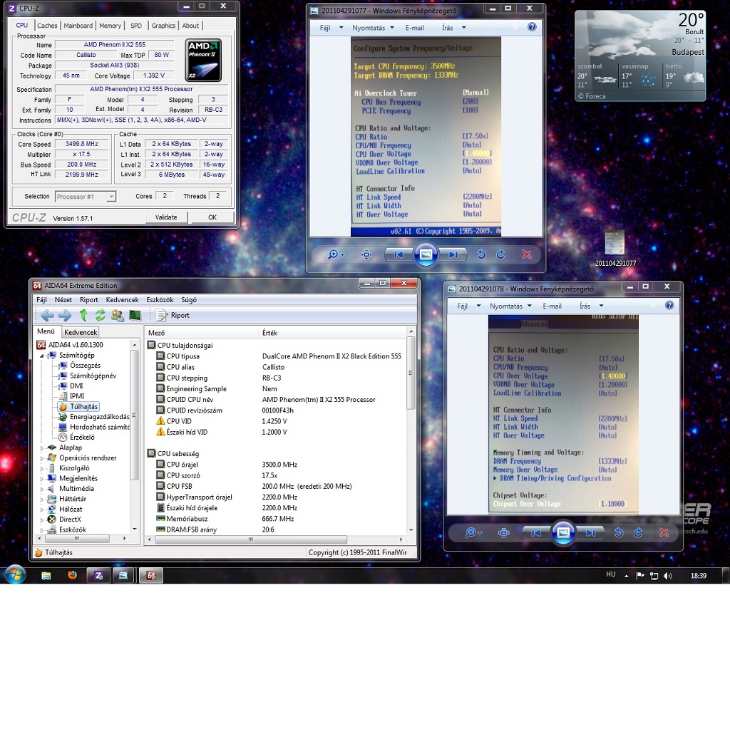
Task: Go to next image in top photo viewer
Action: [x=453, y=254]
